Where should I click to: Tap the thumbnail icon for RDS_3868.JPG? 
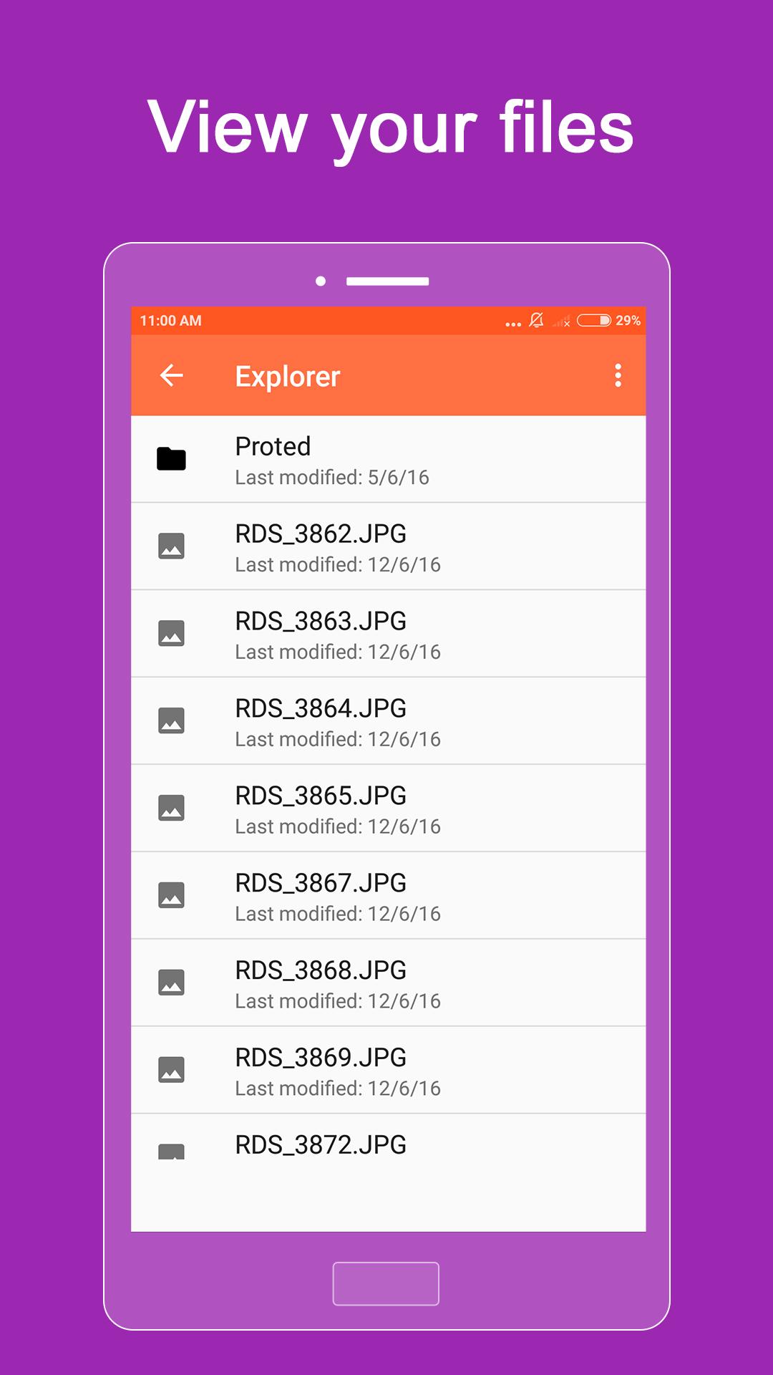point(171,983)
